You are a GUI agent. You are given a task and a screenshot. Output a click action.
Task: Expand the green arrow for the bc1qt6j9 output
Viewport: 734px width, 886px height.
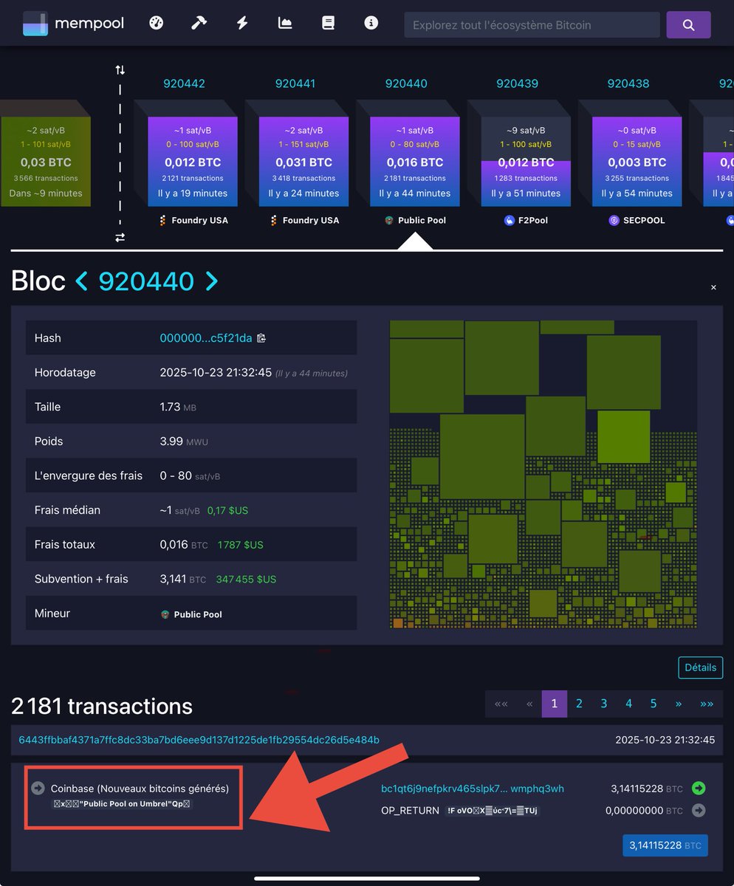coord(699,788)
